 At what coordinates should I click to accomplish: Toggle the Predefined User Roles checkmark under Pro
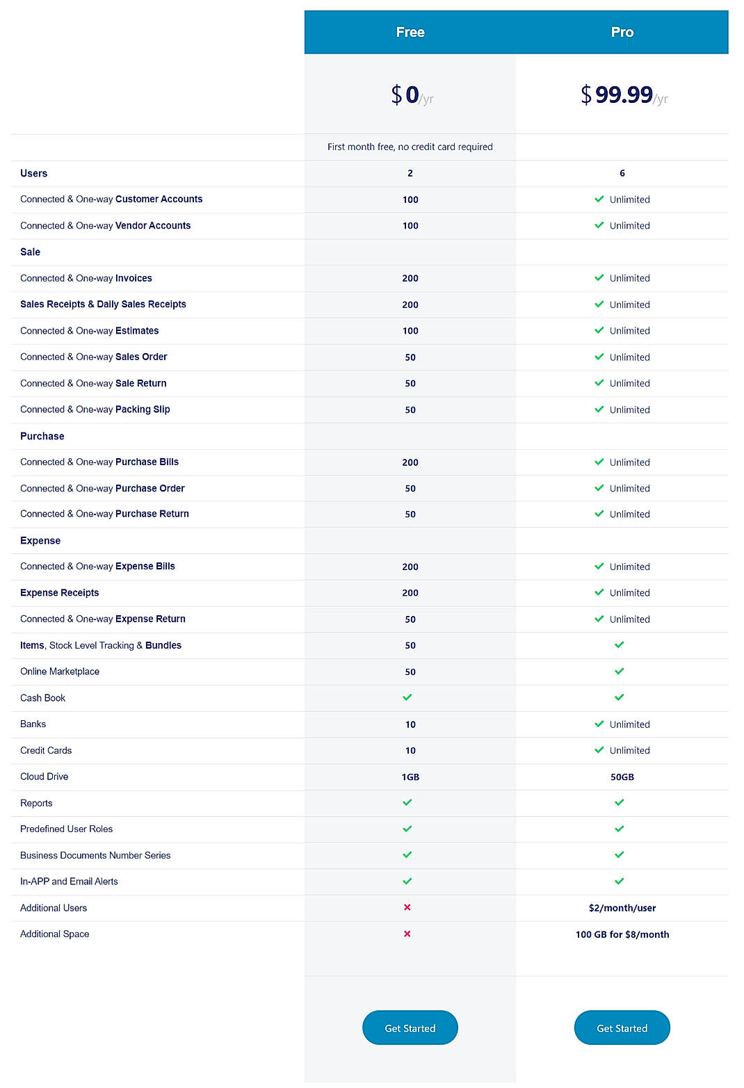pyautogui.click(x=618, y=829)
